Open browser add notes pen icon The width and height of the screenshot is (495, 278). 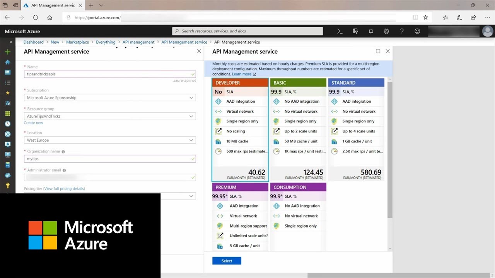[459, 17]
